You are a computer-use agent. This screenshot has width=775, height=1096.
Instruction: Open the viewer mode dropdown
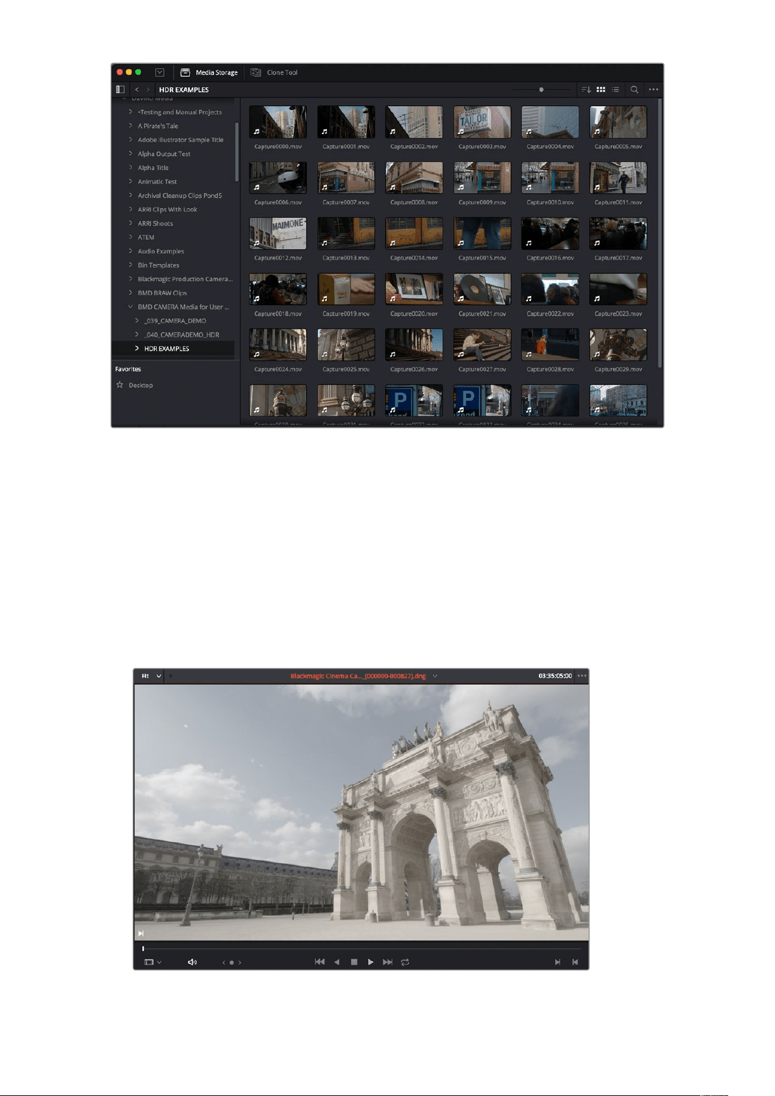tap(153, 962)
